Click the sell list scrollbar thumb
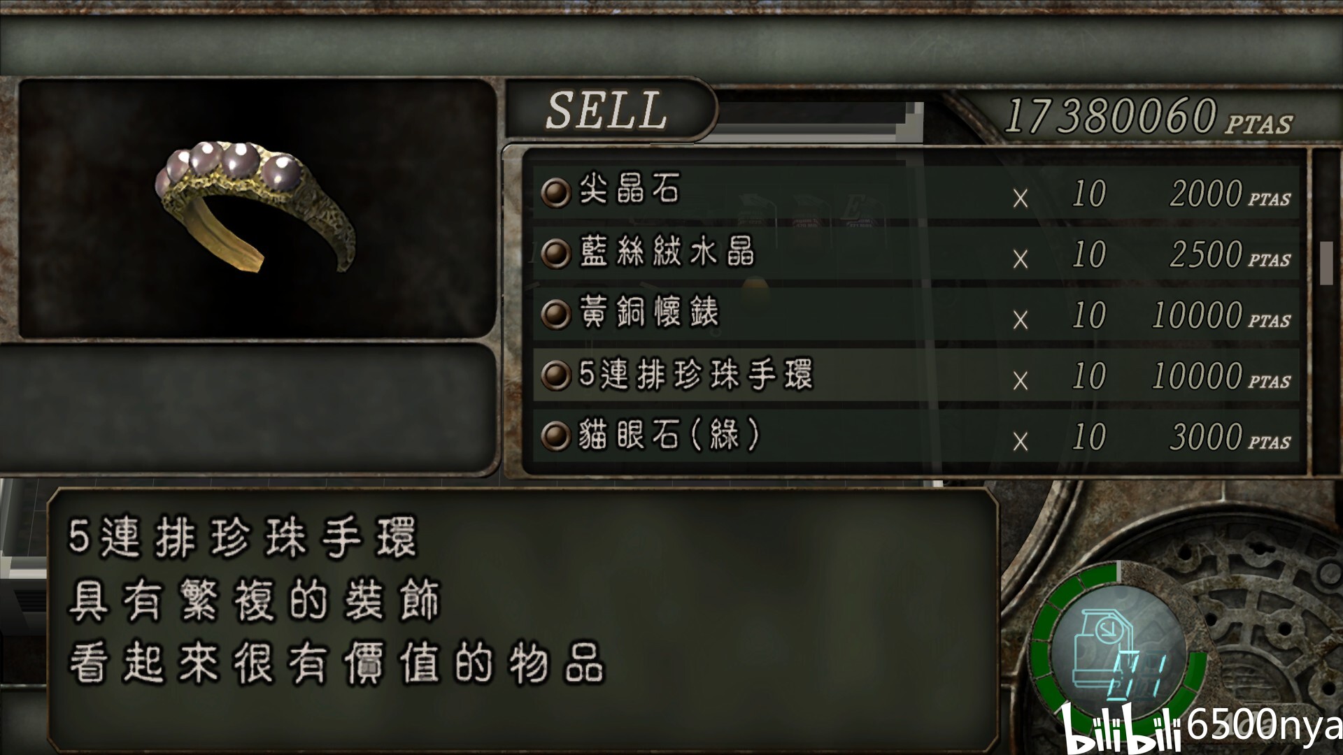1343x755 pixels. click(1326, 263)
